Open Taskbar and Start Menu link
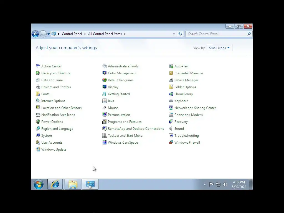 tap(125, 135)
